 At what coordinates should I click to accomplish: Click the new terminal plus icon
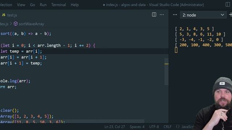[x=231, y=15]
